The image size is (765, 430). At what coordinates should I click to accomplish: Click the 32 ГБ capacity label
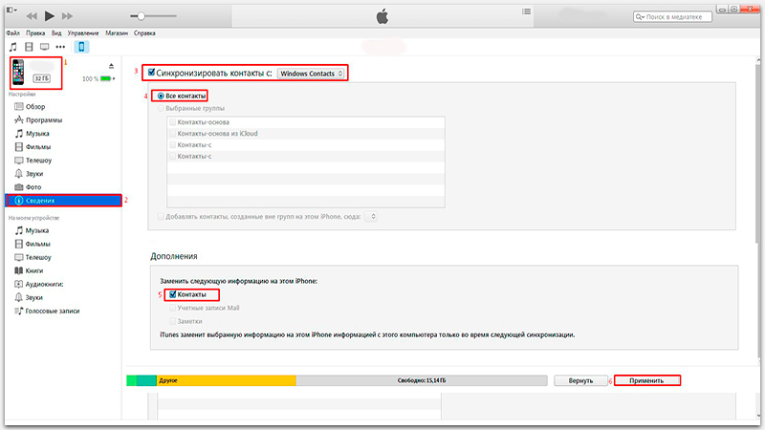[41, 78]
